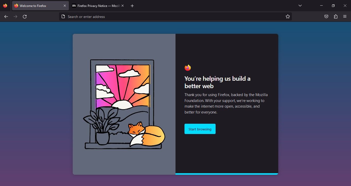
Task: Switch to the Welcome to Firefox tab
Action: click(x=36, y=6)
